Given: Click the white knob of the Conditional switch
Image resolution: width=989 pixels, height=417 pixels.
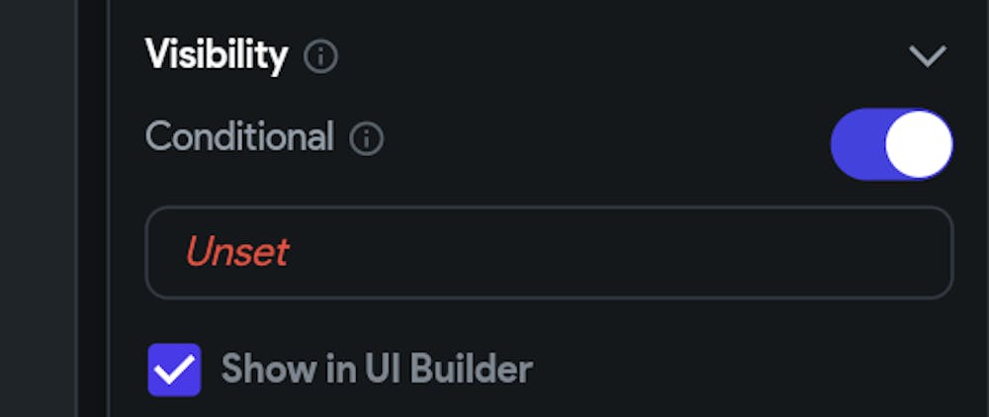Looking at the screenshot, I should (x=918, y=144).
